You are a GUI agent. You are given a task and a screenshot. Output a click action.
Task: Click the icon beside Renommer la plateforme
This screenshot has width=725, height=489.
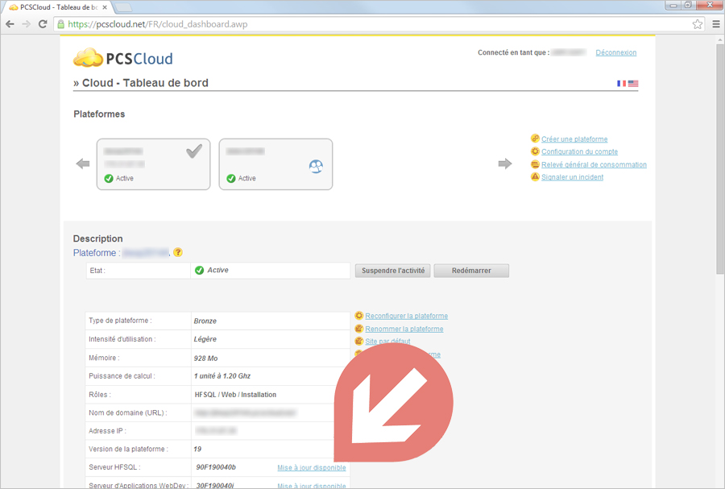[358, 329]
